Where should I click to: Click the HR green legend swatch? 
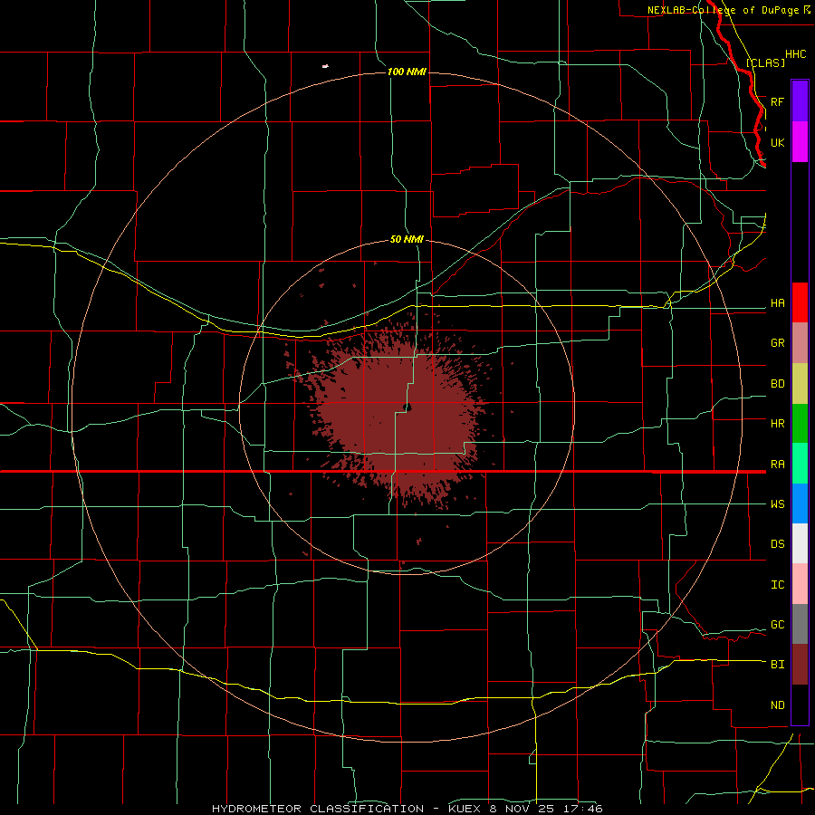click(800, 424)
